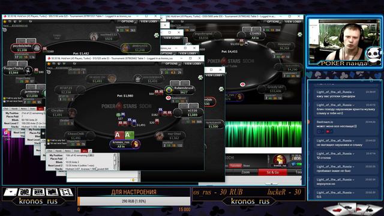
Task: Click VIEW LOBBY in the front table window
Action: coord(193,64)
